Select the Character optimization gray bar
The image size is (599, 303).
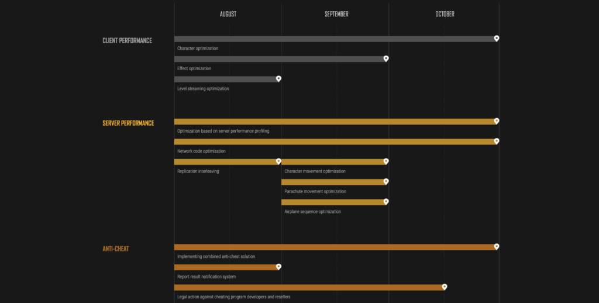334,39
